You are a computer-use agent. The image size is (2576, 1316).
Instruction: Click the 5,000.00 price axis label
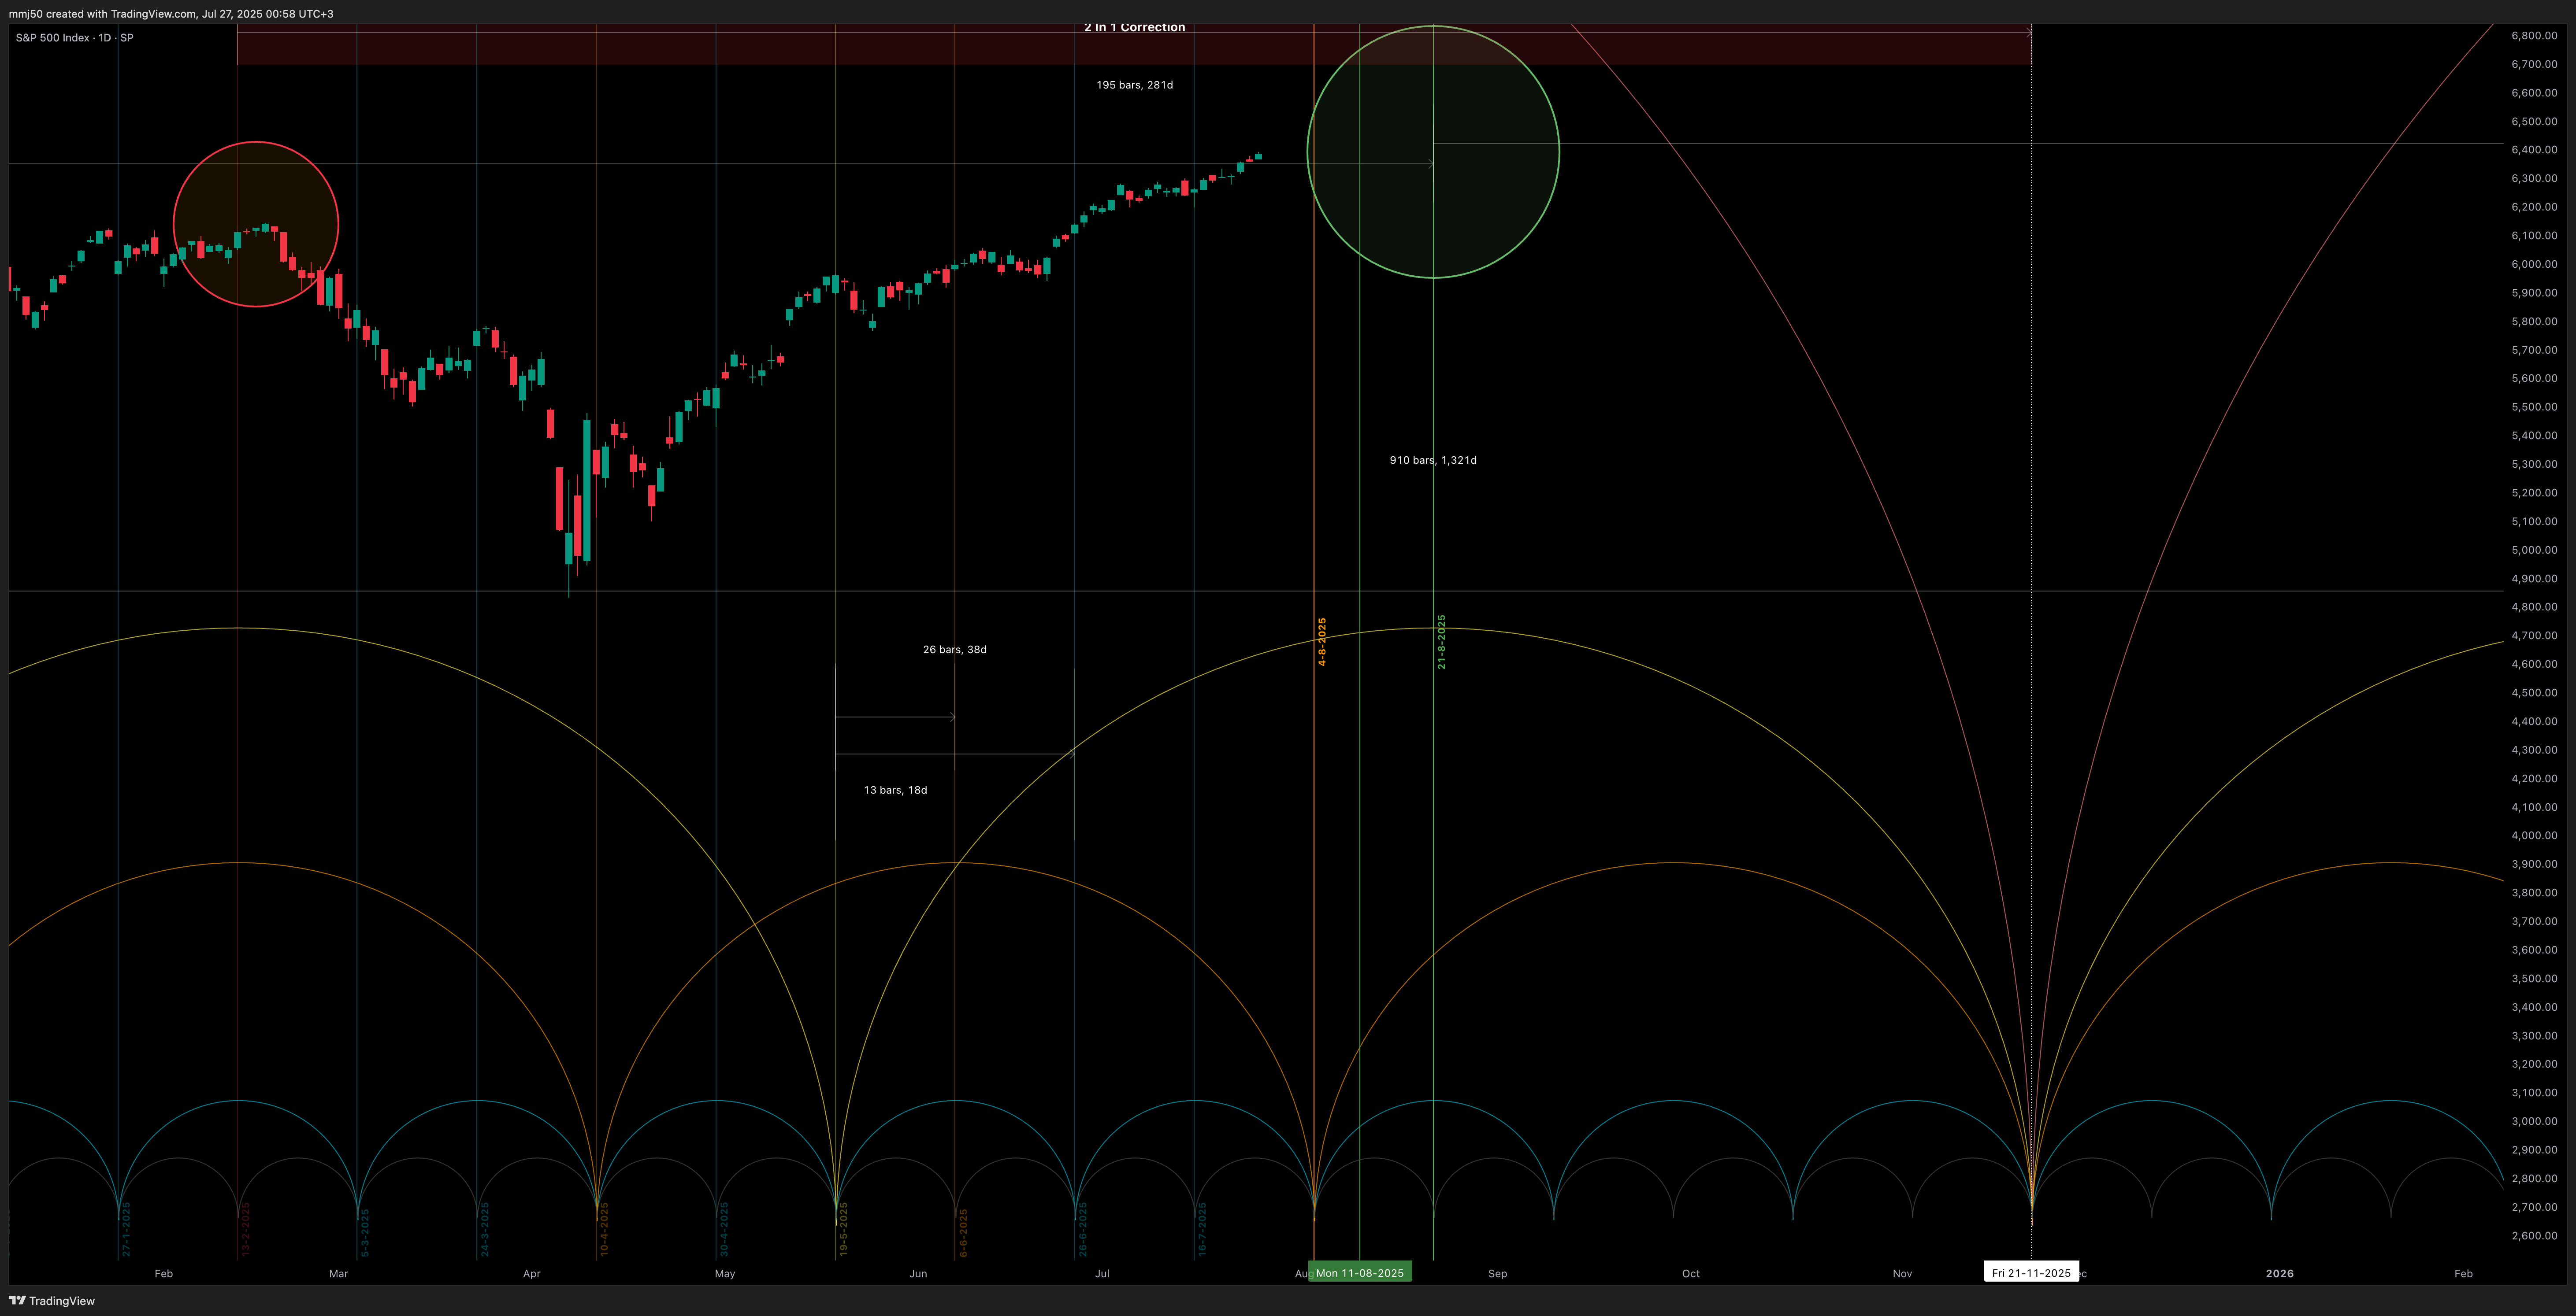(x=2534, y=551)
